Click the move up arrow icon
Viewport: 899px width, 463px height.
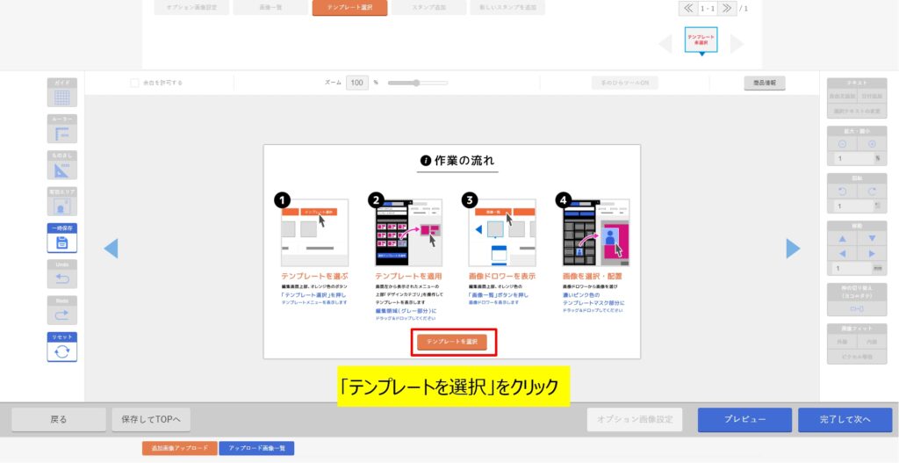pyautogui.click(x=842, y=238)
